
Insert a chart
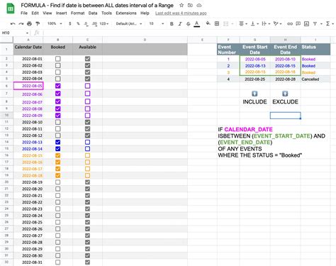[x=306, y=23]
